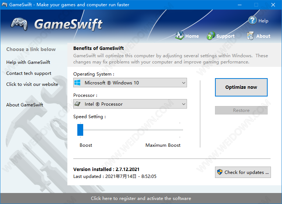Click the shield icon on updates button

[x=220, y=172]
